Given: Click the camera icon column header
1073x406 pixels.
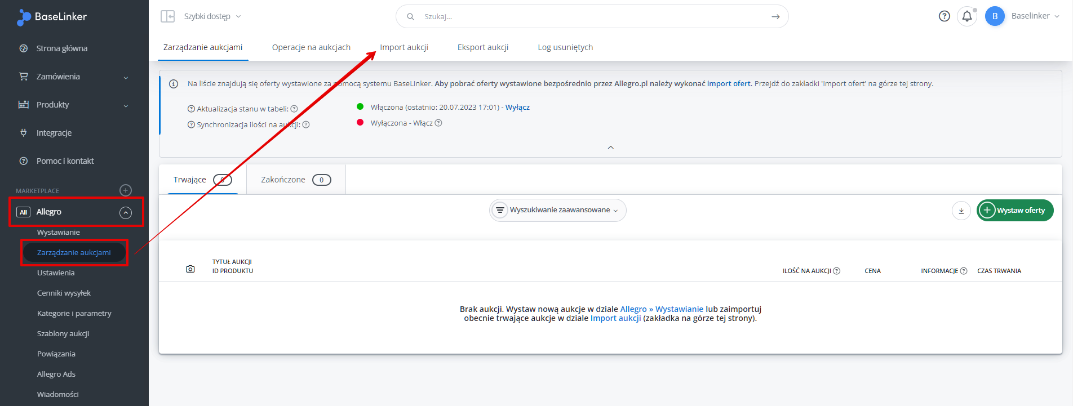Looking at the screenshot, I should coord(190,269).
